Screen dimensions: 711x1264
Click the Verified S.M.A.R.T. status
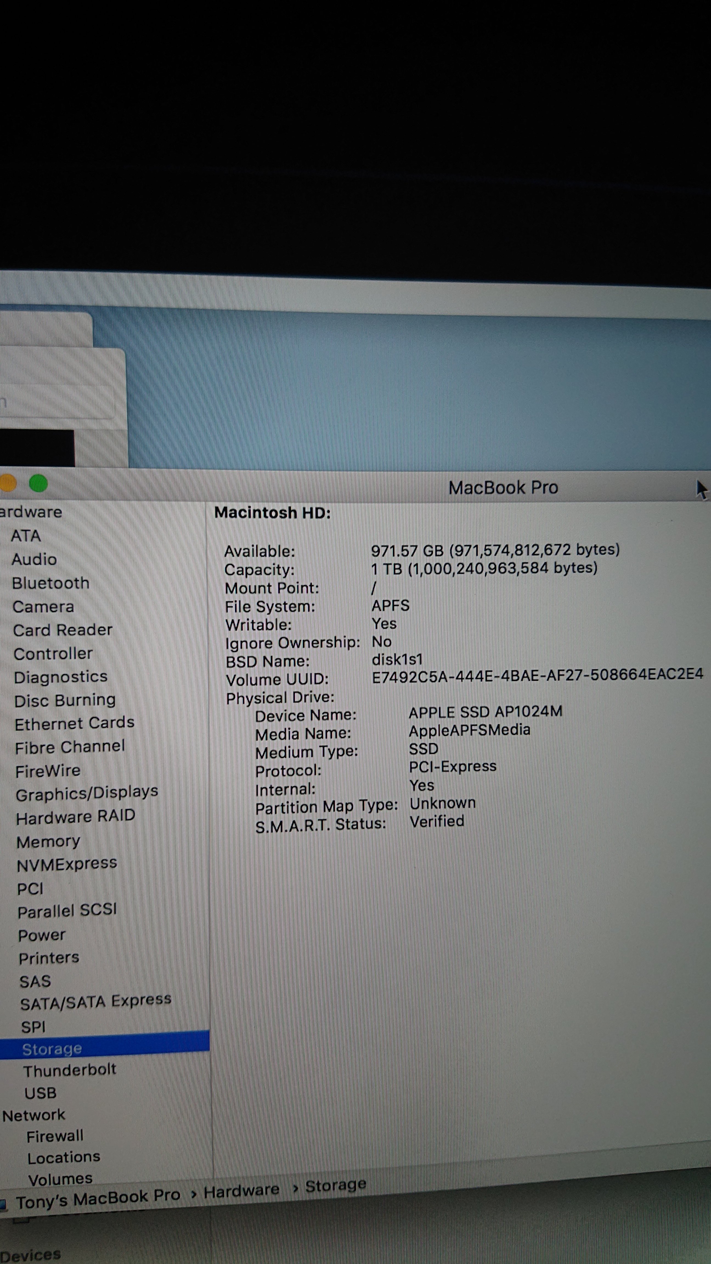437,821
